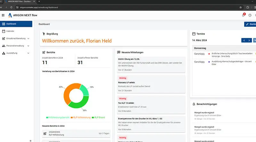Click the Anzahl Berichte in 2024 value 11
The height and width of the screenshot is (142, 256).
(44, 63)
